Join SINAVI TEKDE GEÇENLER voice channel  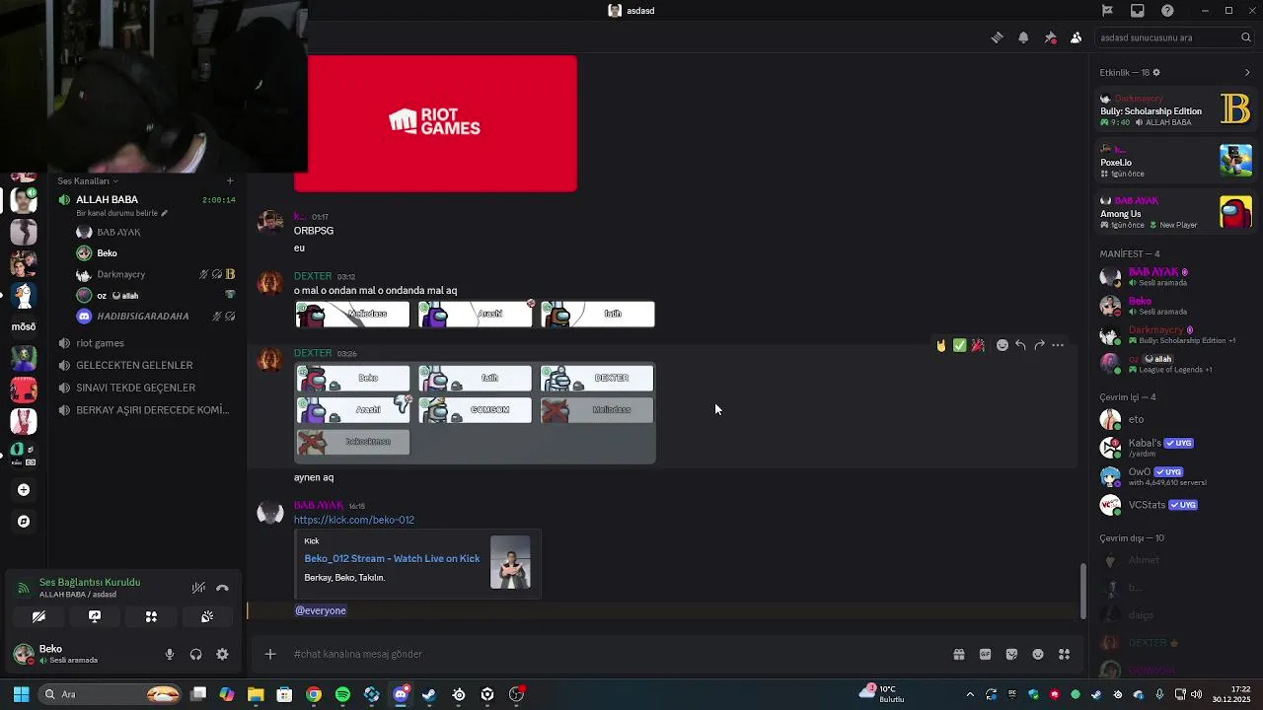[146, 388]
